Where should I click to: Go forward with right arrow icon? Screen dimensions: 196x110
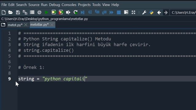[166, 13]
